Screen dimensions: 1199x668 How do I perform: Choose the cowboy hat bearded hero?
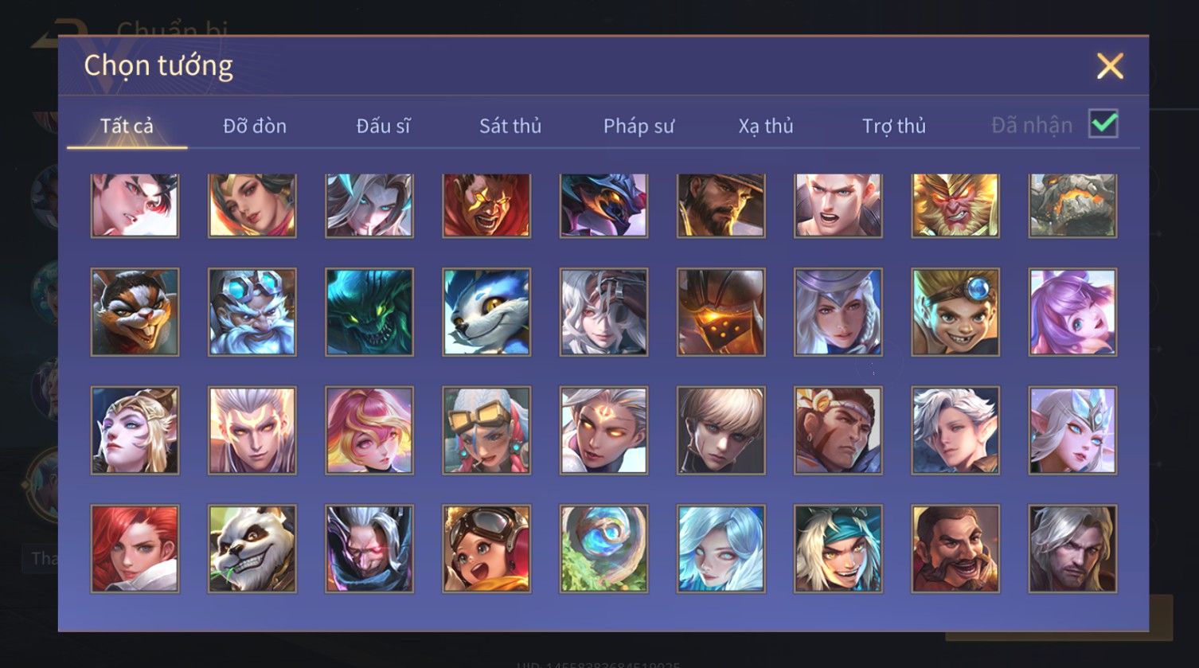point(721,205)
